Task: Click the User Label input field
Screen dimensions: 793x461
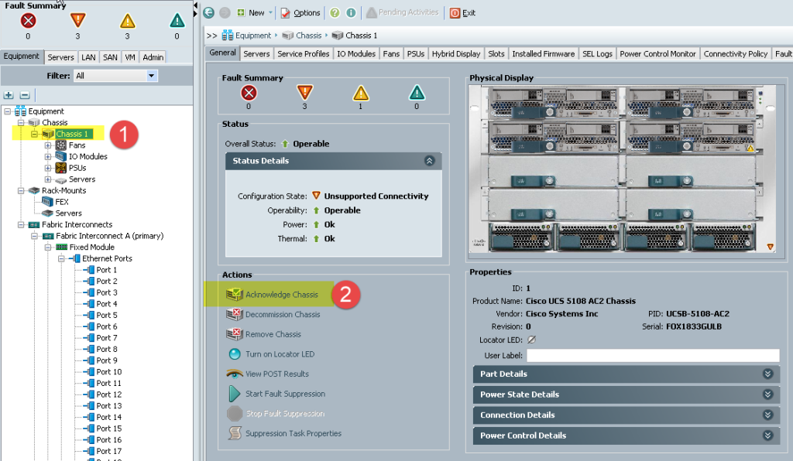Action: [653, 356]
